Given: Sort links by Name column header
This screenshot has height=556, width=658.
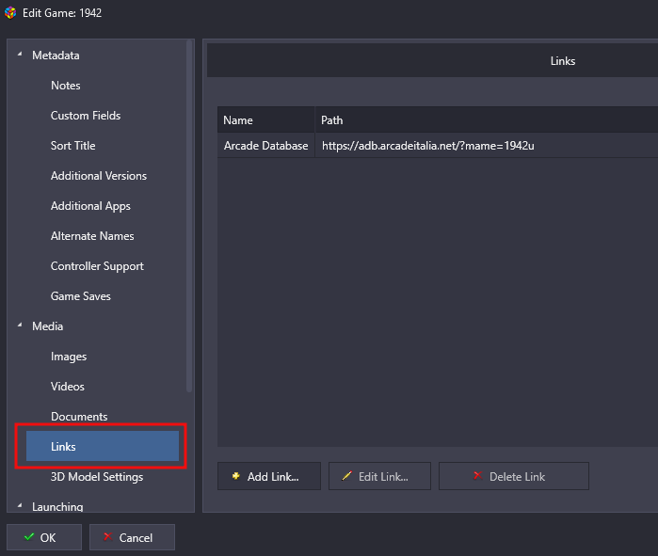Looking at the screenshot, I should point(266,120).
